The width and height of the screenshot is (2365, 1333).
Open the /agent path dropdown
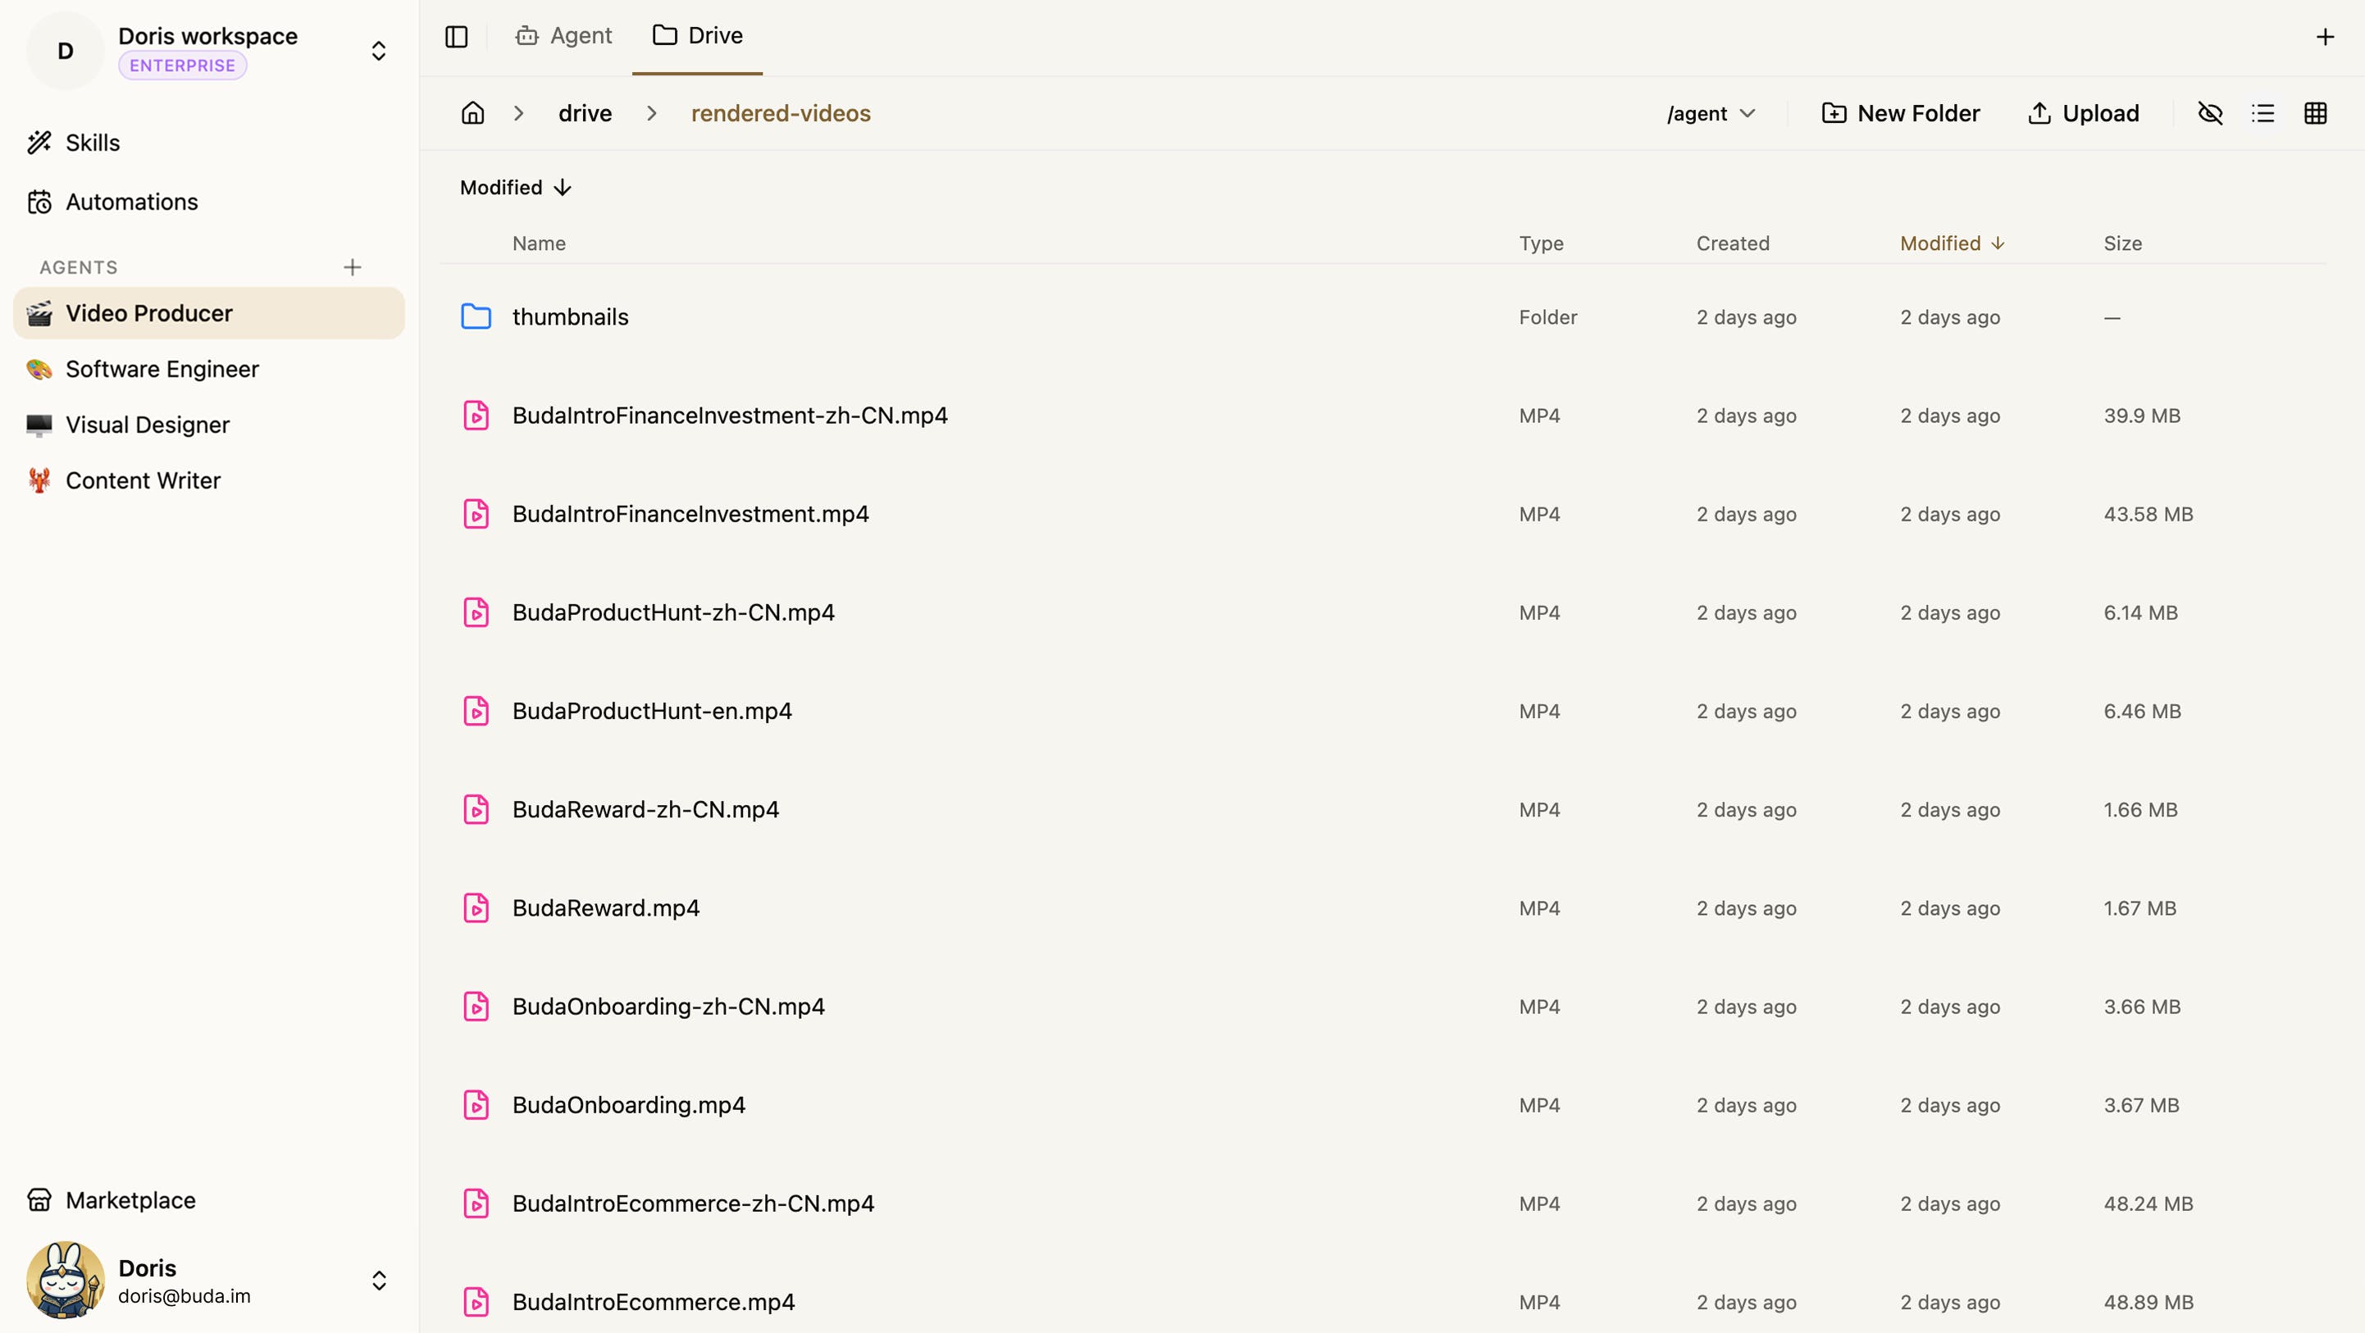(1711, 113)
